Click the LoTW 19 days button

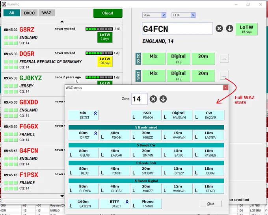(246, 29)
